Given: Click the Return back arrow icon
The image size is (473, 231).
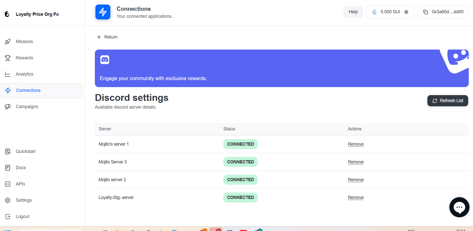Looking at the screenshot, I should click(99, 37).
